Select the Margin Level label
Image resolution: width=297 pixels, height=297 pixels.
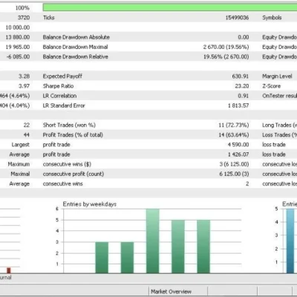tap(277, 76)
